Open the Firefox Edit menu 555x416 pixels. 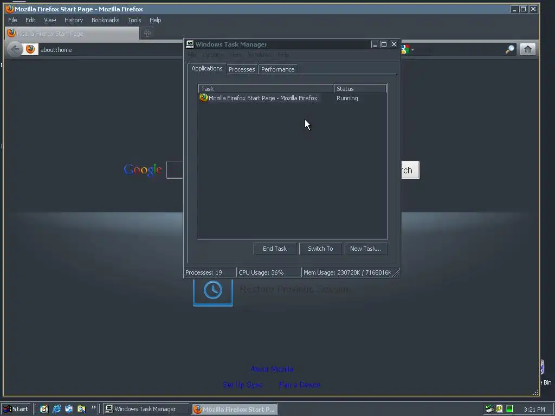(x=30, y=20)
